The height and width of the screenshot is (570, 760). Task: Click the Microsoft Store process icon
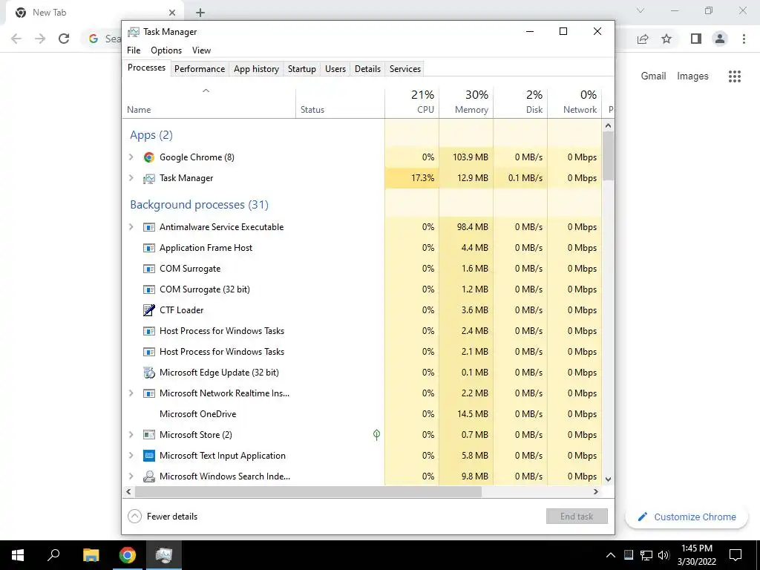148,435
